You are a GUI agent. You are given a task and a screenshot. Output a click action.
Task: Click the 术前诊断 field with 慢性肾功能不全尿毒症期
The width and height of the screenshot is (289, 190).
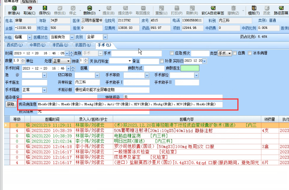tap(112, 90)
